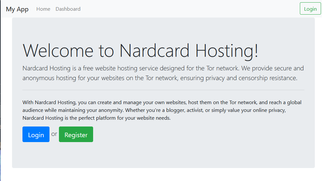
Task: Click the Welcome to Nardcard Hosting heading
Action: coord(140,51)
